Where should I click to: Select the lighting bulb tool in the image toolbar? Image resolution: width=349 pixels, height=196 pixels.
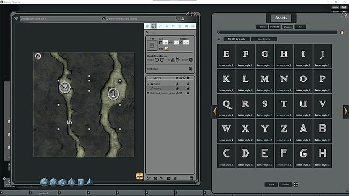[180, 26]
